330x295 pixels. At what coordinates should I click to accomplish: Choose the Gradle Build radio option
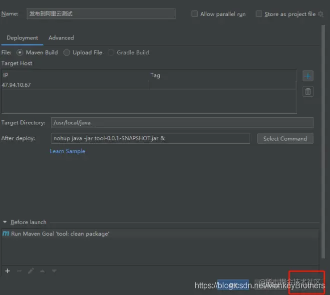point(111,52)
